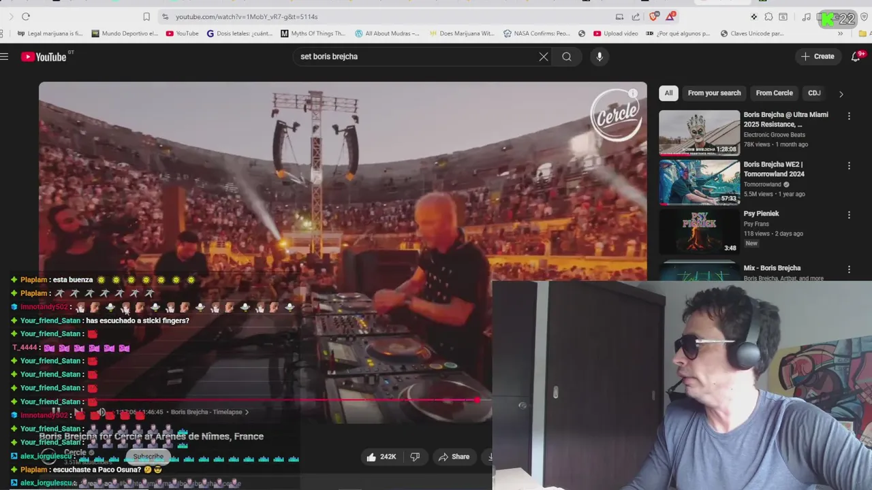Open options menu for Tomorrowland 2024 video

click(x=849, y=166)
